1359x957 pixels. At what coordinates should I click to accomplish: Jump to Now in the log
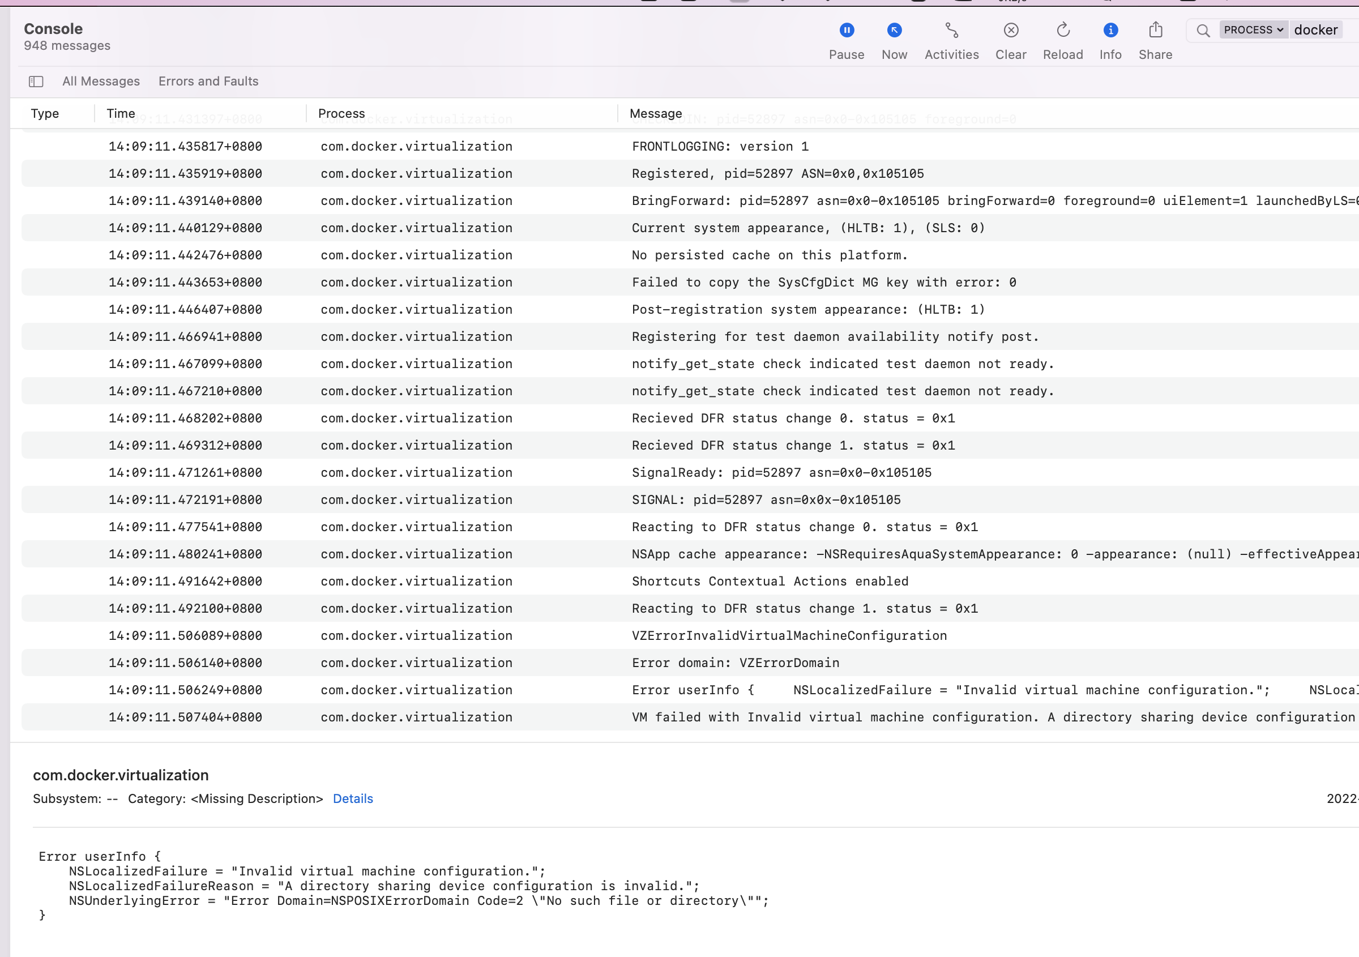pyautogui.click(x=894, y=41)
